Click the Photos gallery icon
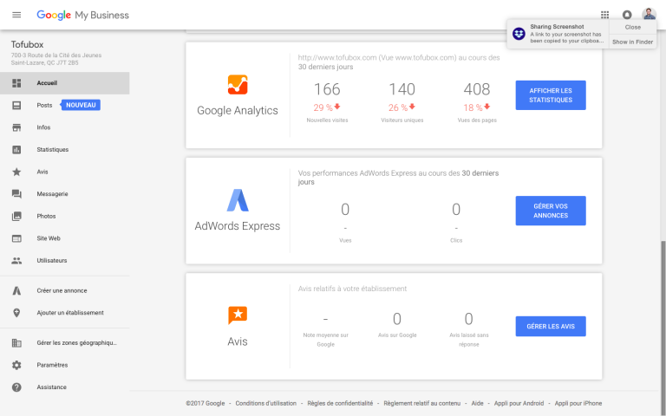Viewport: 666px width, 416px height. pyautogui.click(x=16, y=216)
